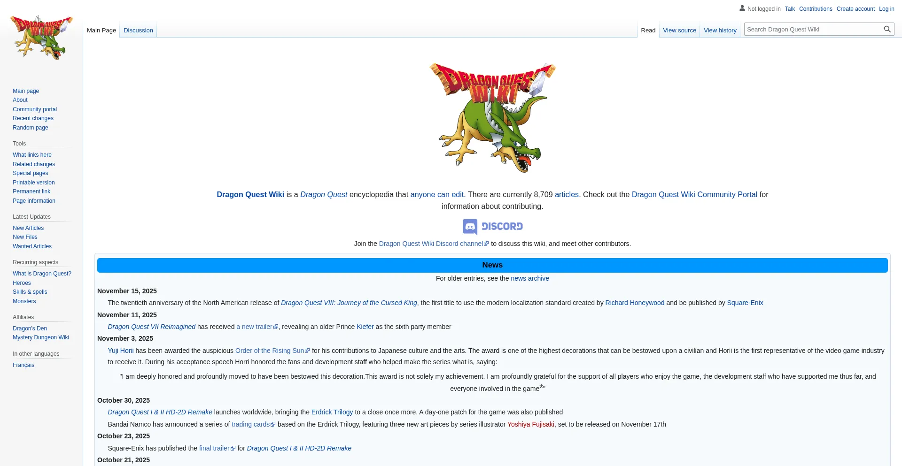Open the View history tab
Screen dimensions: 902x466
720,30
